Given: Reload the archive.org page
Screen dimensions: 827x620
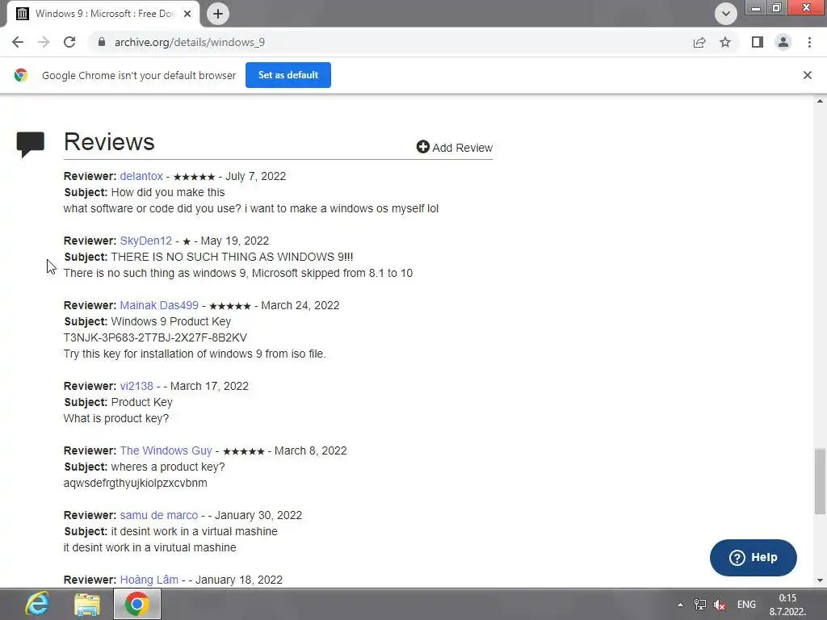Looking at the screenshot, I should [x=69, y=42].
